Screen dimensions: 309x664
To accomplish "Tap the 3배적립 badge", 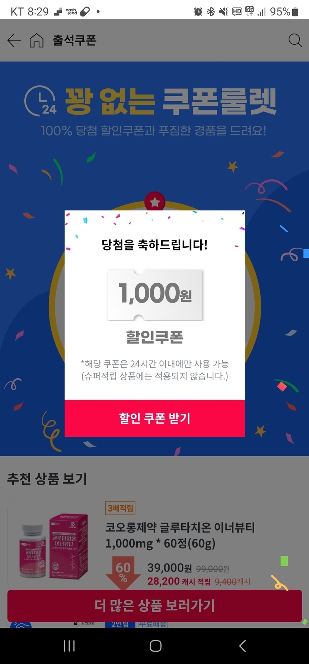I will coord(120,508).
